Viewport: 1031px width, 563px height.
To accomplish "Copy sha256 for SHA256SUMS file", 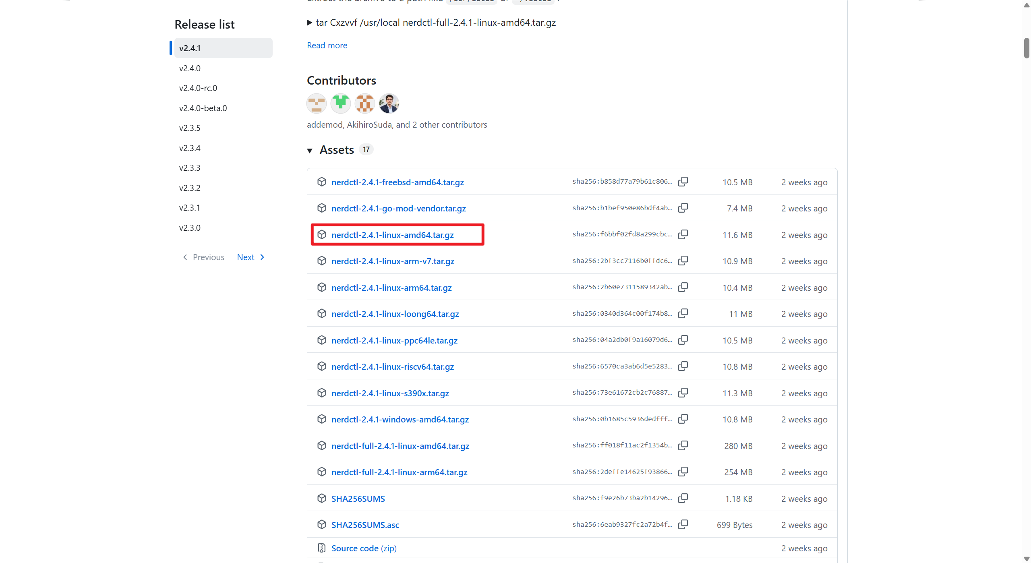I will click(x=683, y=498).
